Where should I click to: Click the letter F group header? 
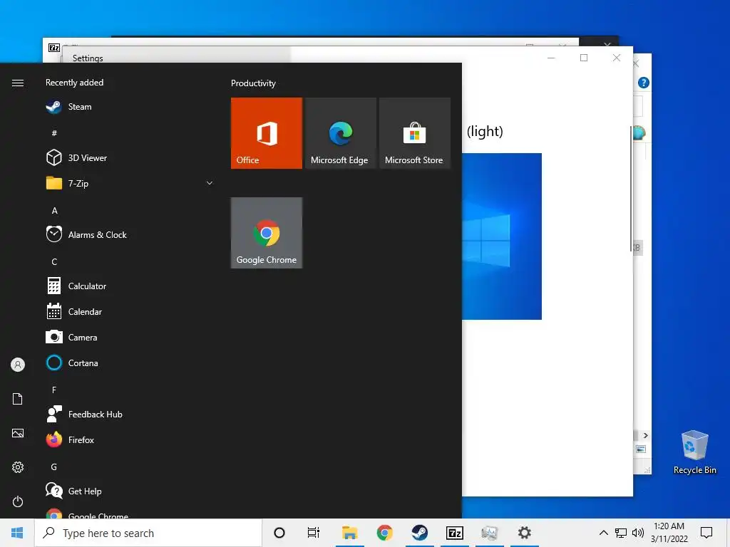[x=54, y=390]
